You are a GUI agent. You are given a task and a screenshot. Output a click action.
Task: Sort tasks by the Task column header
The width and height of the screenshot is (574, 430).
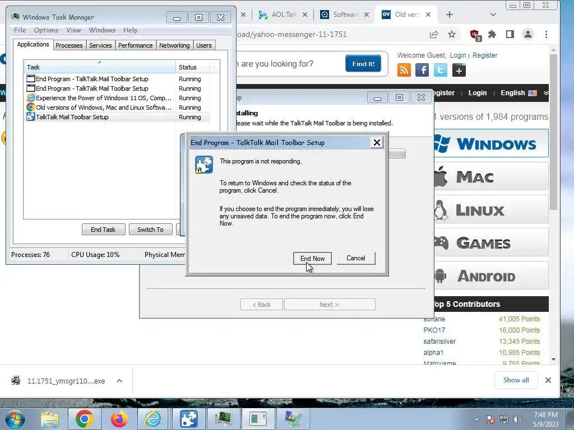[100, 67]
